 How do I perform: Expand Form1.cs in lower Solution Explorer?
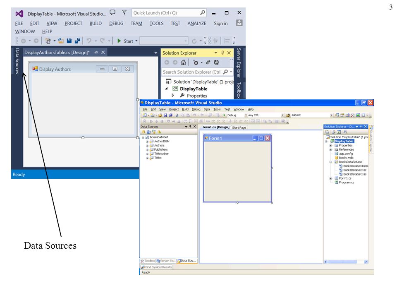[330, 178]
